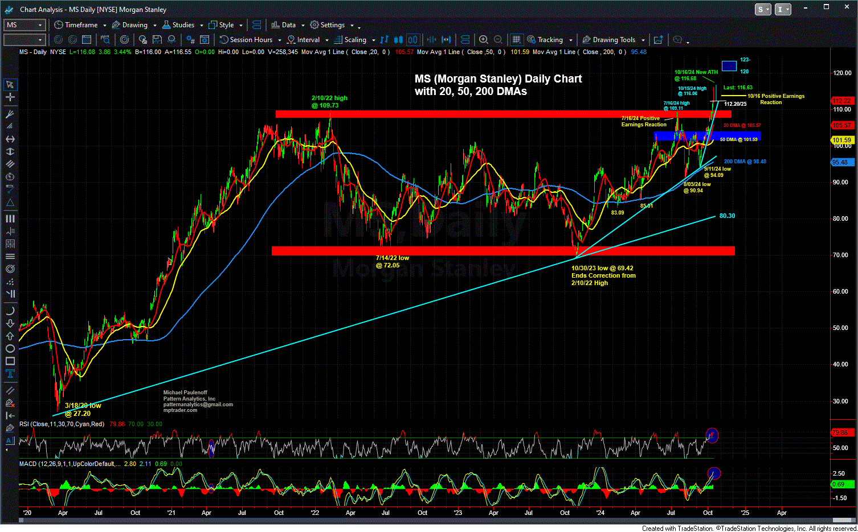Click the Tracking button
Viewport: 858px width, 532px height.
(x=545, y=40)
